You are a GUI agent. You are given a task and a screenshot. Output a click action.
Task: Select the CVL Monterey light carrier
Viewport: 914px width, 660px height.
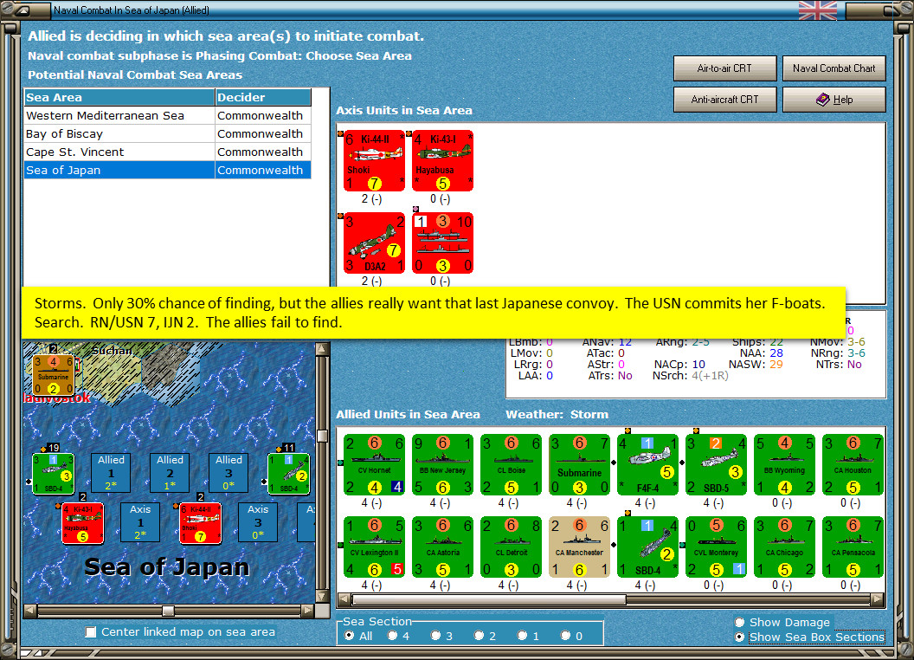coord(716,547)
